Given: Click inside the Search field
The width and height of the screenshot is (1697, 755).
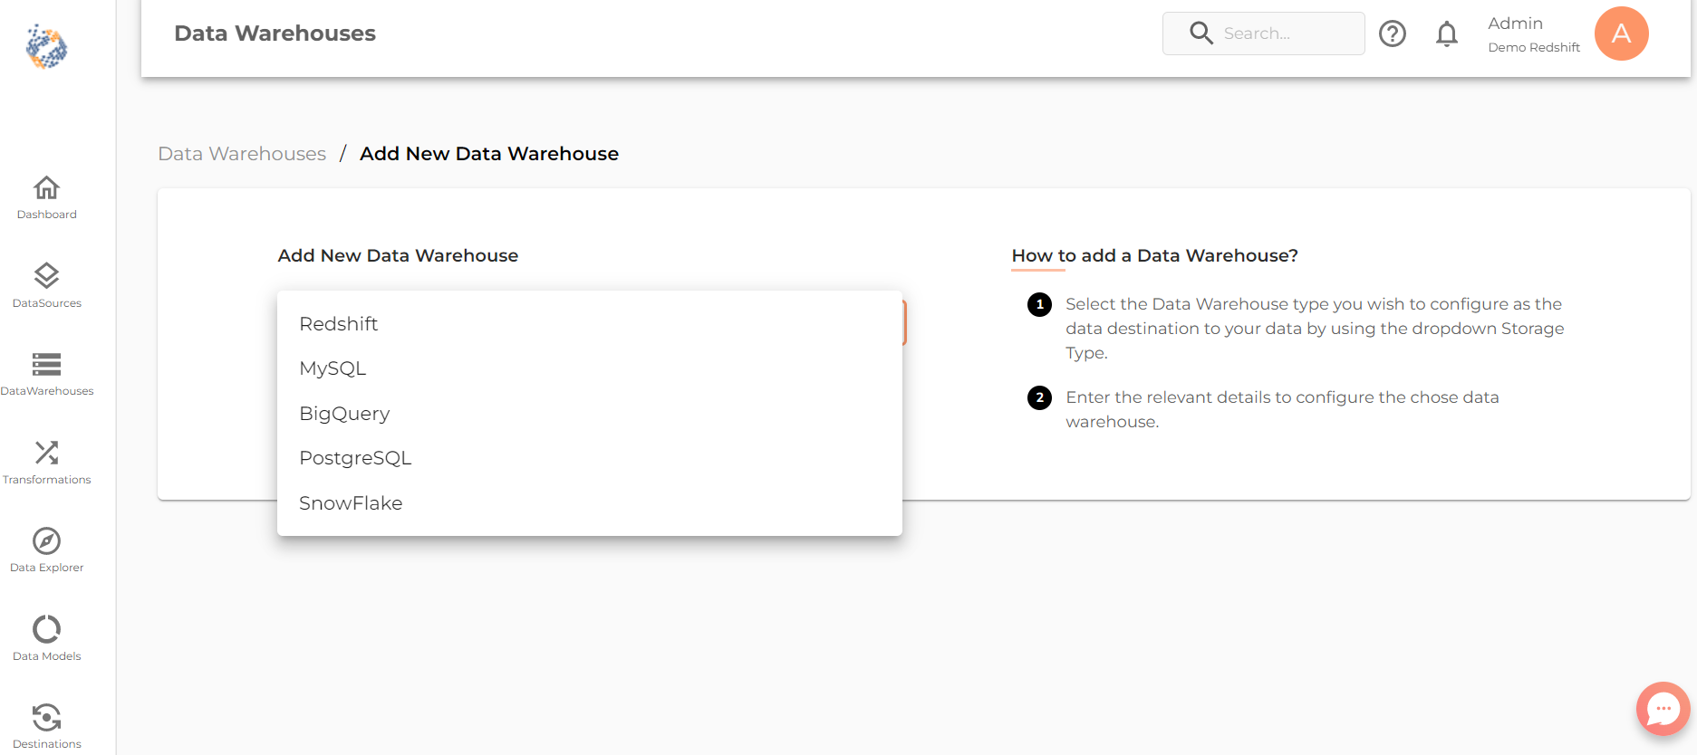Looking at the screenshot, I should pos(1263,33).
